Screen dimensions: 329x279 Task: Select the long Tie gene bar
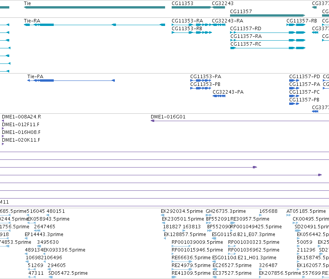coord(94,7)
